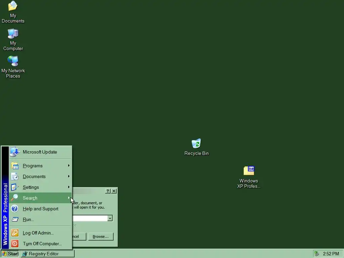
Task: Click the Run dialog help question button
Action: [x=108, y=191]
